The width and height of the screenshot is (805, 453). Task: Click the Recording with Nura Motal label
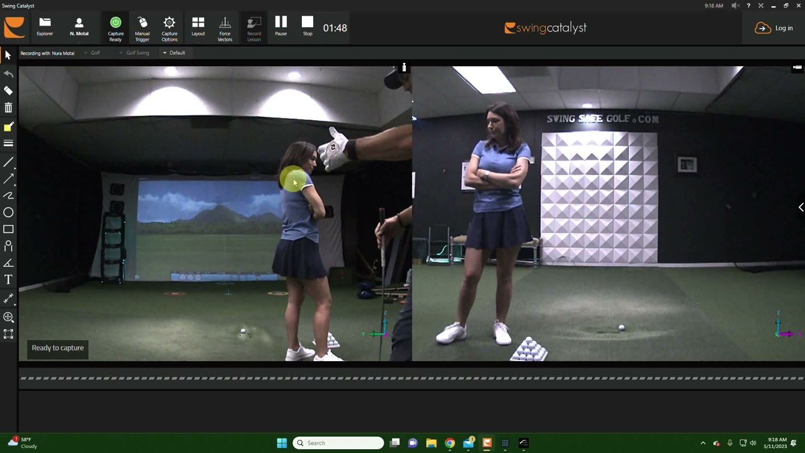pyautogui.click(x=47, y=53)
